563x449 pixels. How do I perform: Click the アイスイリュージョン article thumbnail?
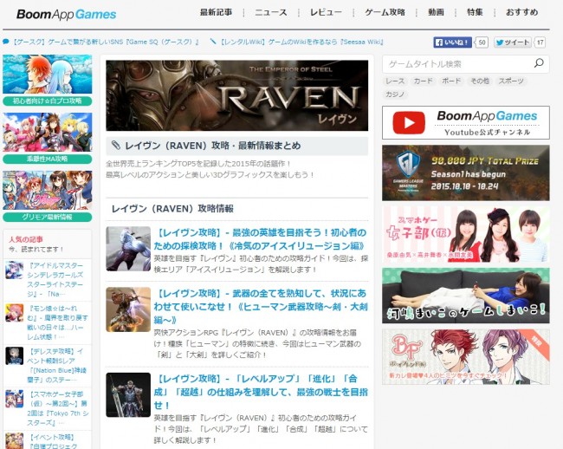[128, 249]
